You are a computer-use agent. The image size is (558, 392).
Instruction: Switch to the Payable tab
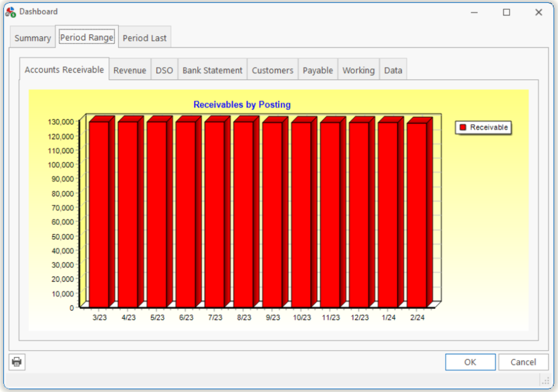[318, 70]
